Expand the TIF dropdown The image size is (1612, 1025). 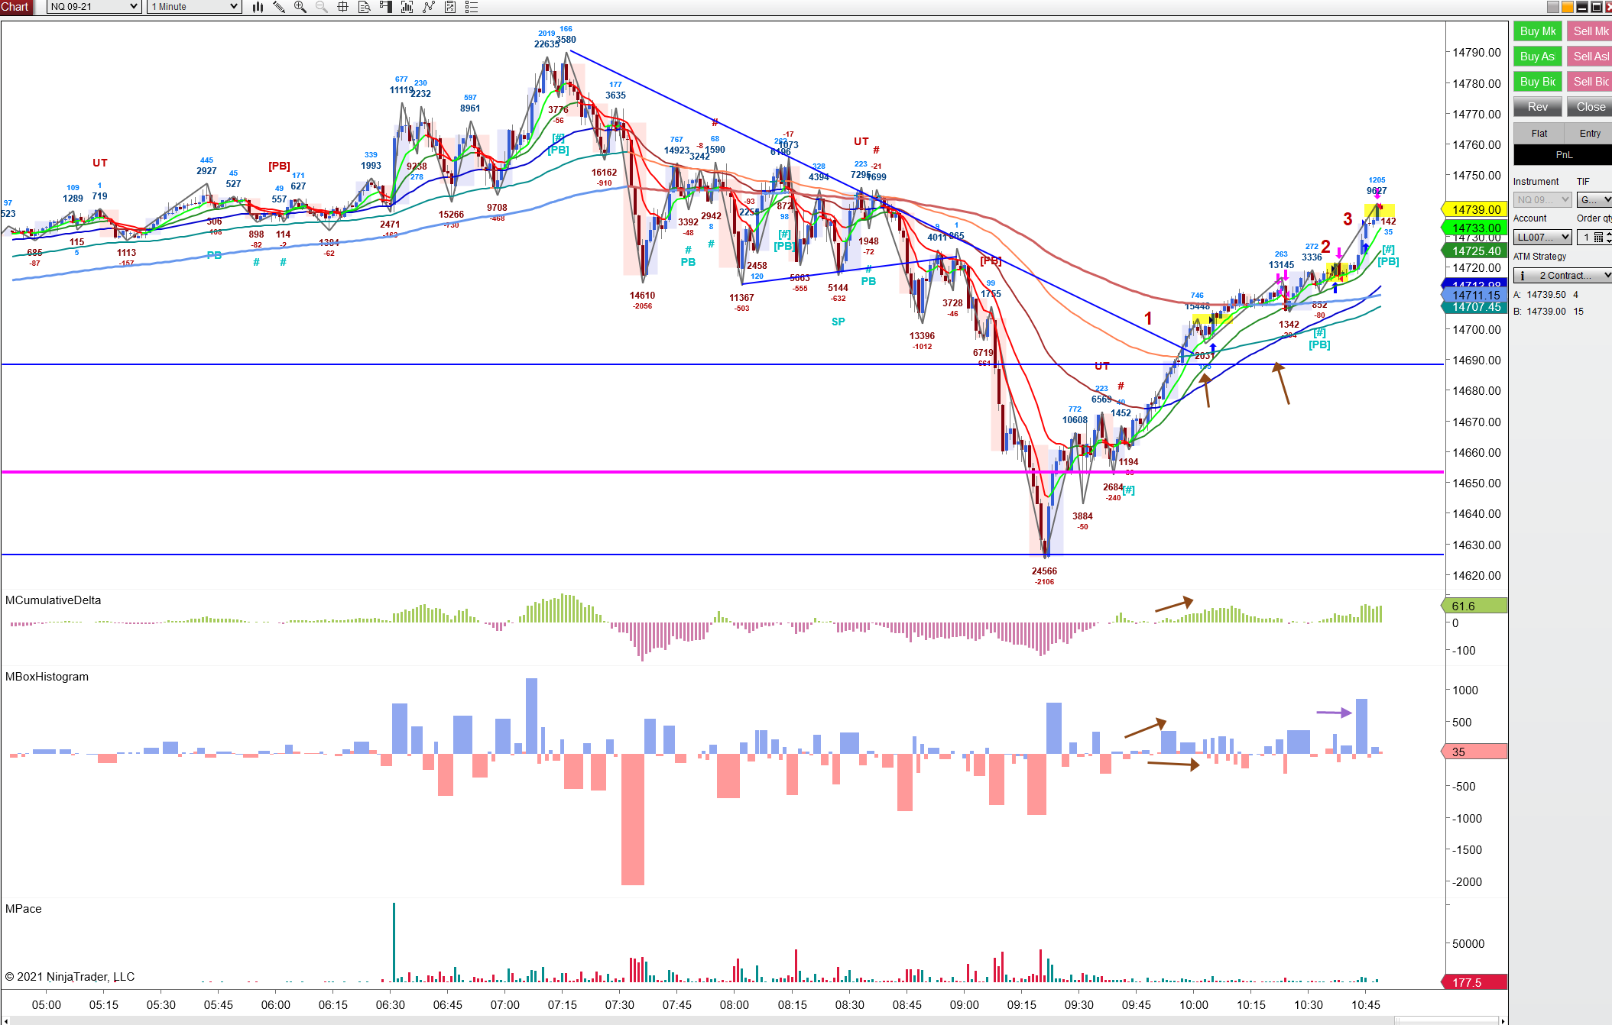[x=1594, y=200]
